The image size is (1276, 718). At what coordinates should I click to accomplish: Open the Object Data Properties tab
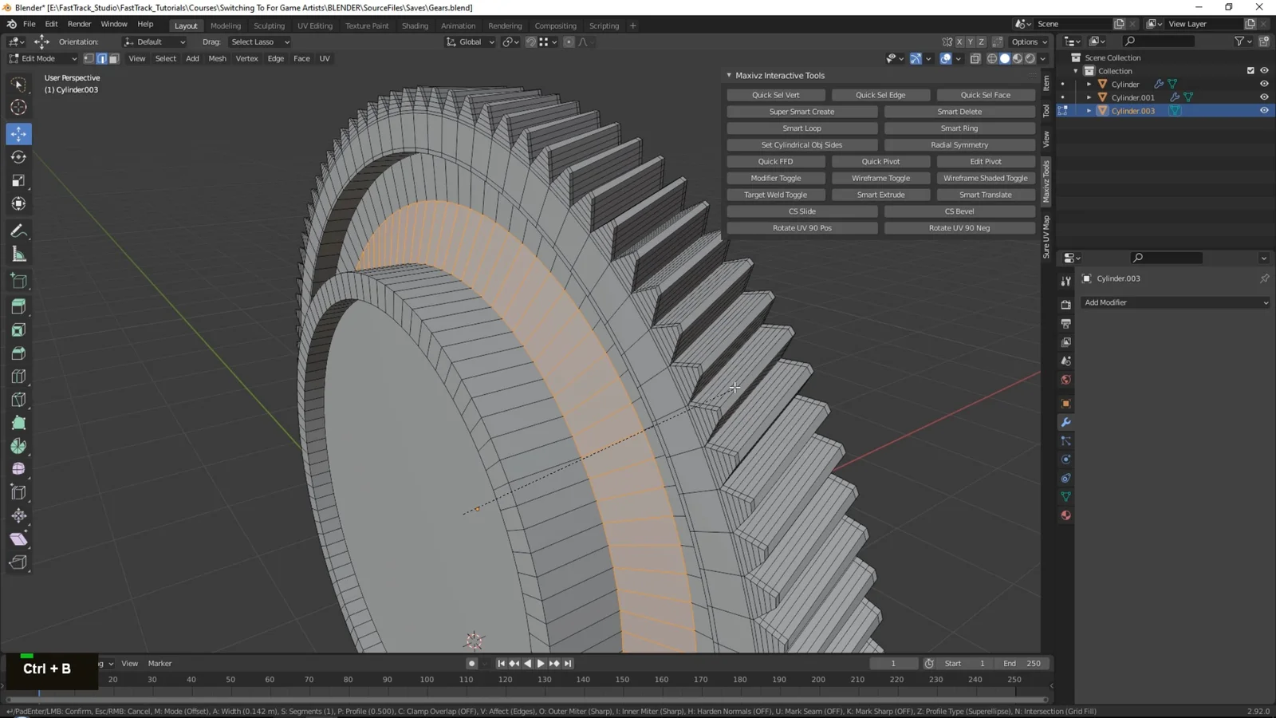click(1065, 496)
